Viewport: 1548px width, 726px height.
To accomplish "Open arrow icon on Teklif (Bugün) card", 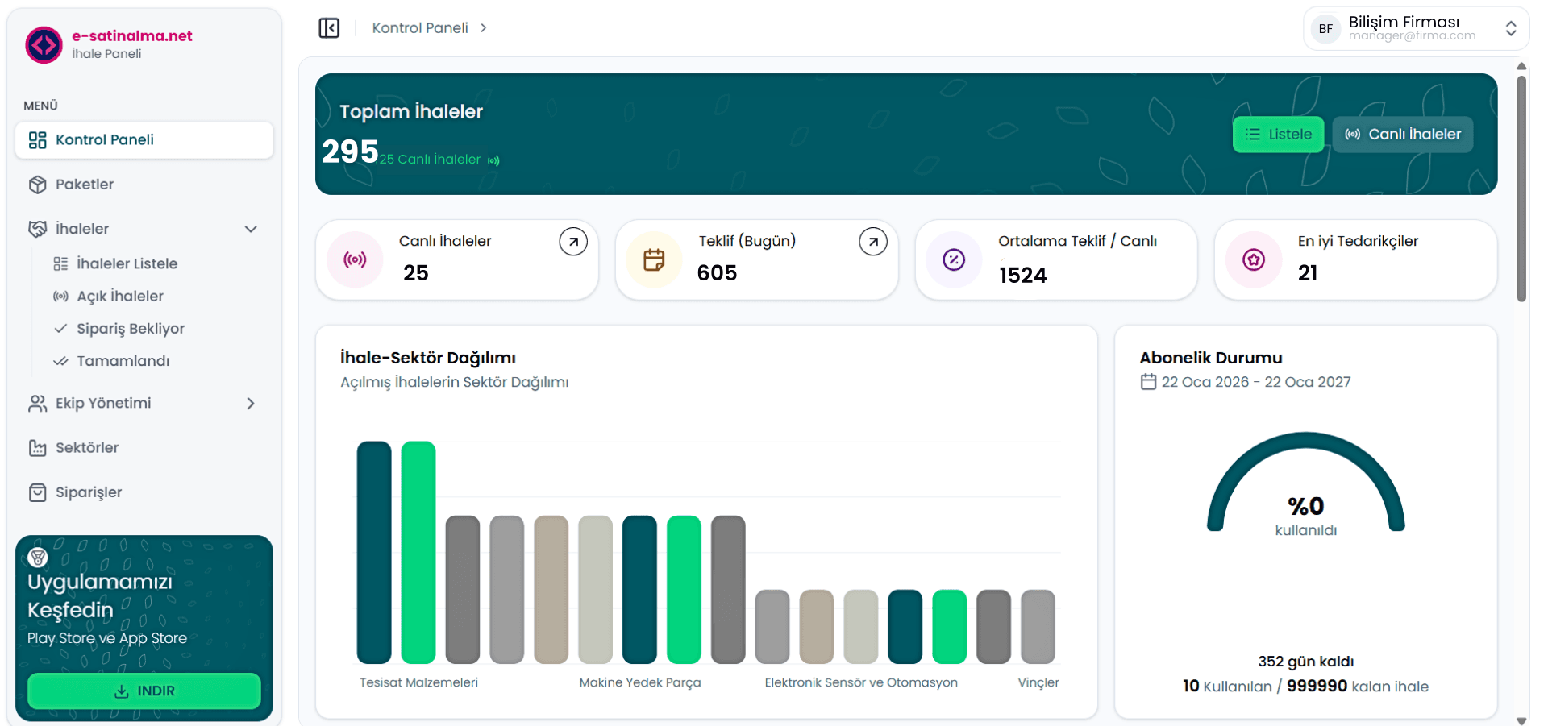I will [872, 242].
